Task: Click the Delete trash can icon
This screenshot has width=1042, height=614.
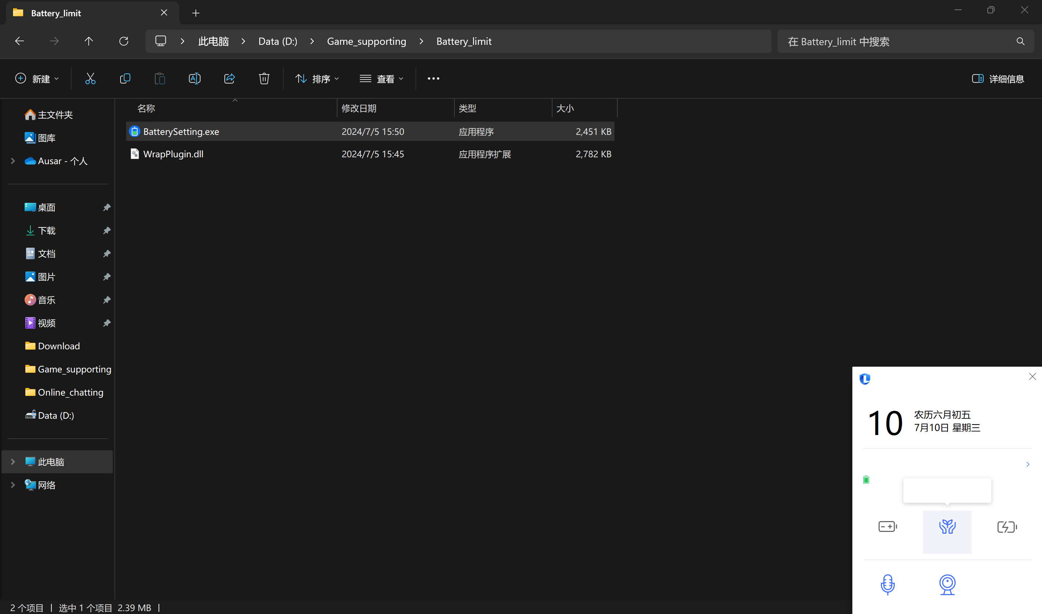Action: pyautogui.click(x=264, y=78)
